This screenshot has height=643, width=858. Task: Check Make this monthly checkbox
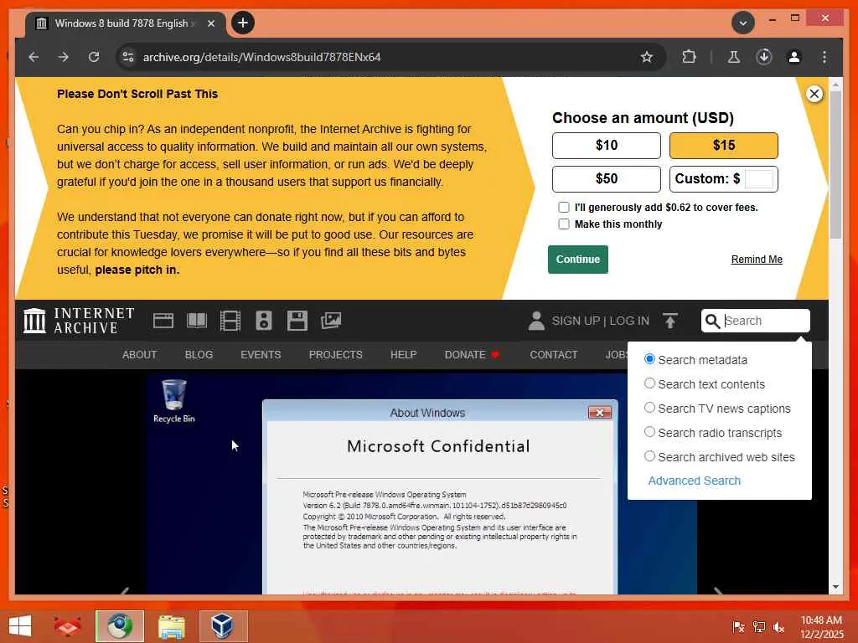tap(564, 224)
